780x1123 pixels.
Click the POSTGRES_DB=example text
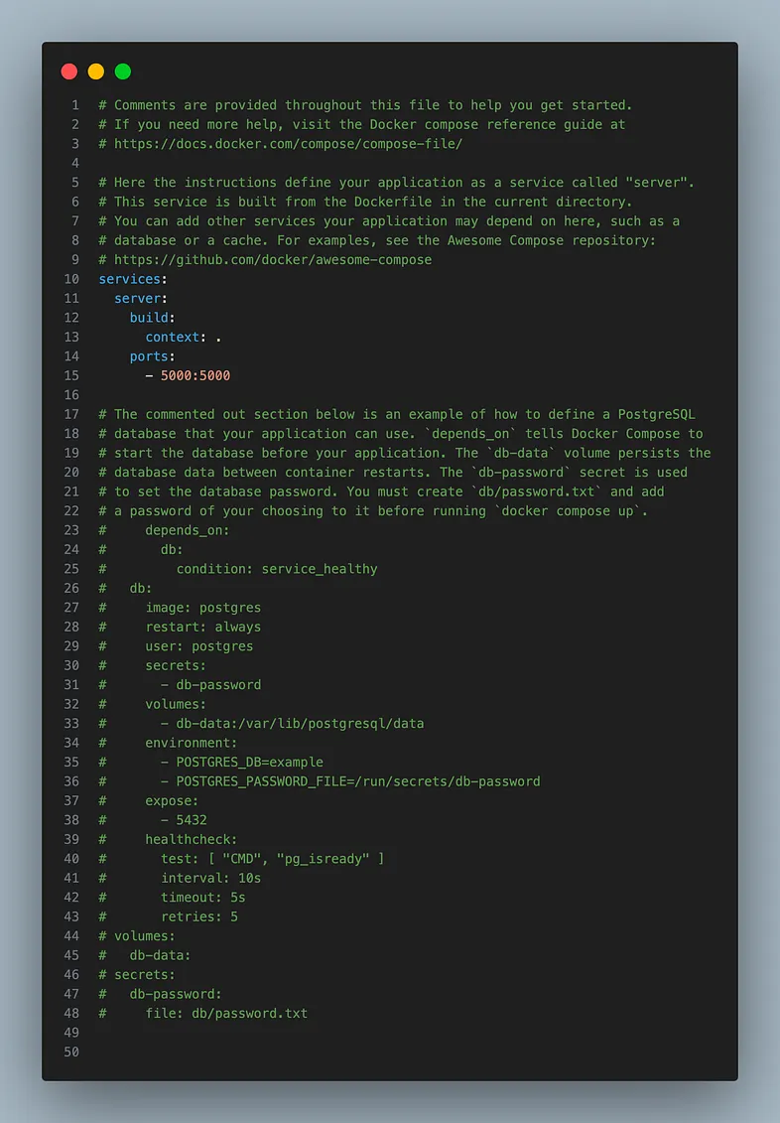click(x=250, y=763)
